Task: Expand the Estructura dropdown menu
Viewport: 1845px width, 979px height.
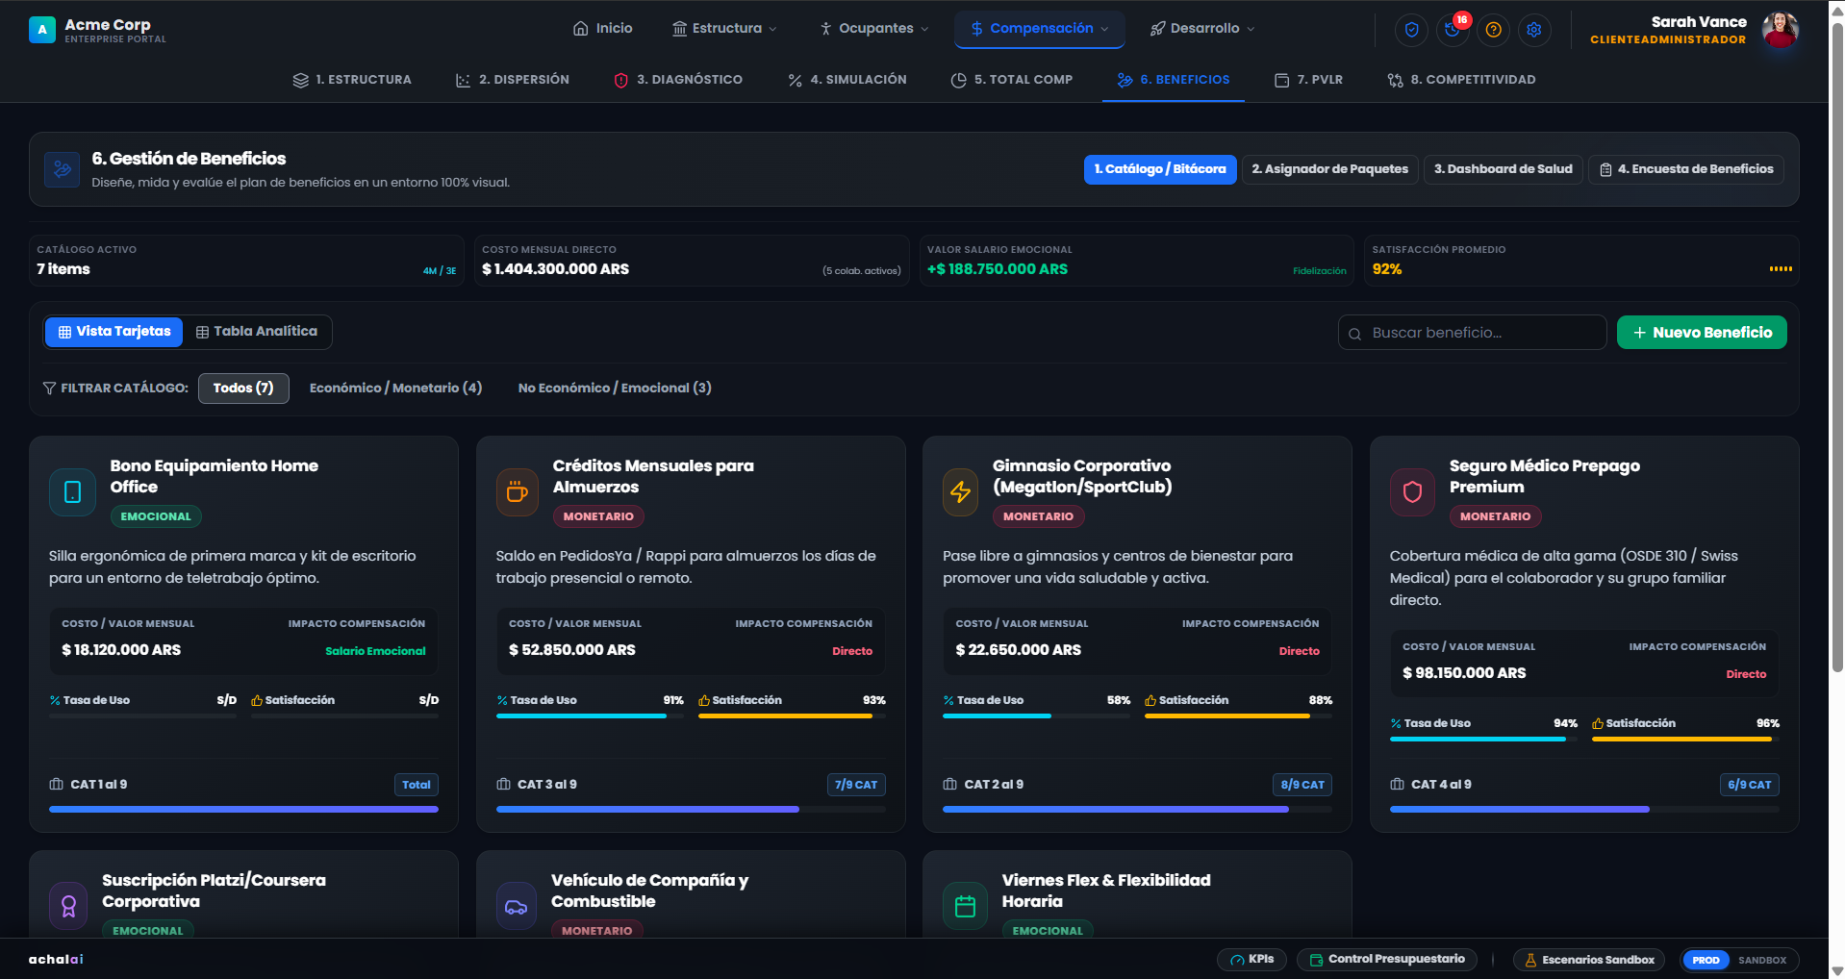Action: pos(725,29)
